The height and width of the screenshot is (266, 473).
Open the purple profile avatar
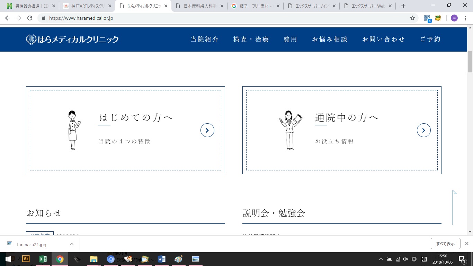(x=454, y=18)
